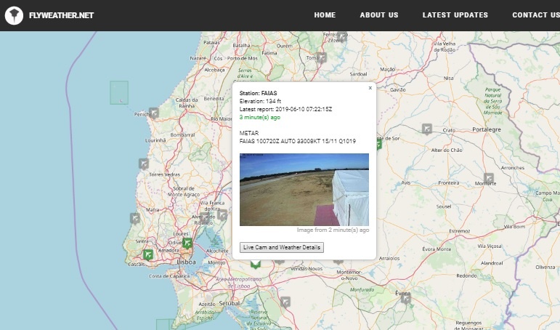
Task: Open the FAIAS webcam image thumbnail
Action: (x=304, y=190)
